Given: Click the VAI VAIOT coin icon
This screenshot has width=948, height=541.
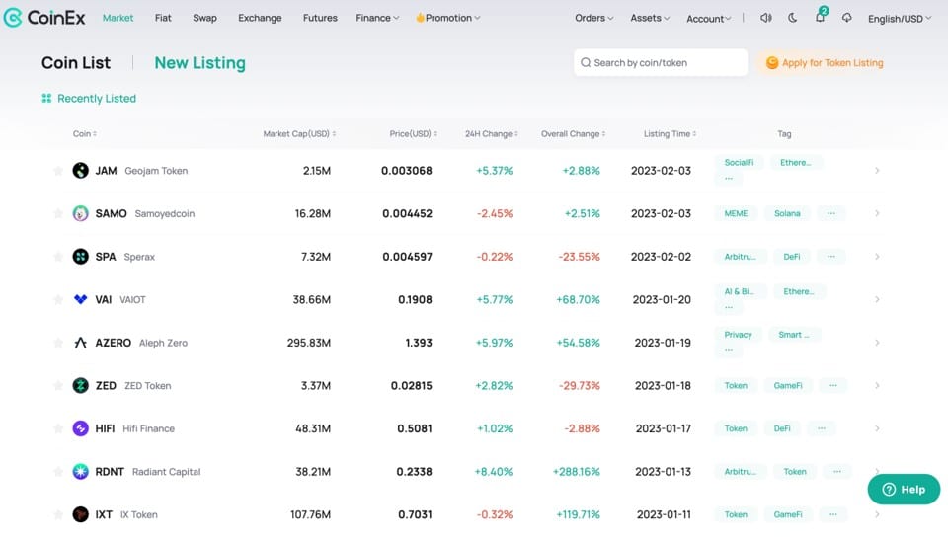Looking at the screenshot, I should pyautogui.click(x=81, y=299).
